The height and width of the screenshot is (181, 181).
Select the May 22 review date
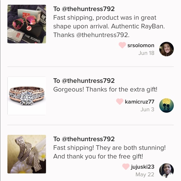[x=145, y=174]
